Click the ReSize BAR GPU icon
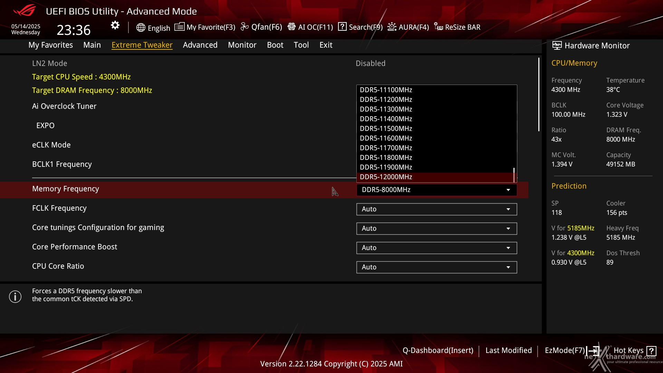This screenshot has height=373, width=663. [439, 27]
